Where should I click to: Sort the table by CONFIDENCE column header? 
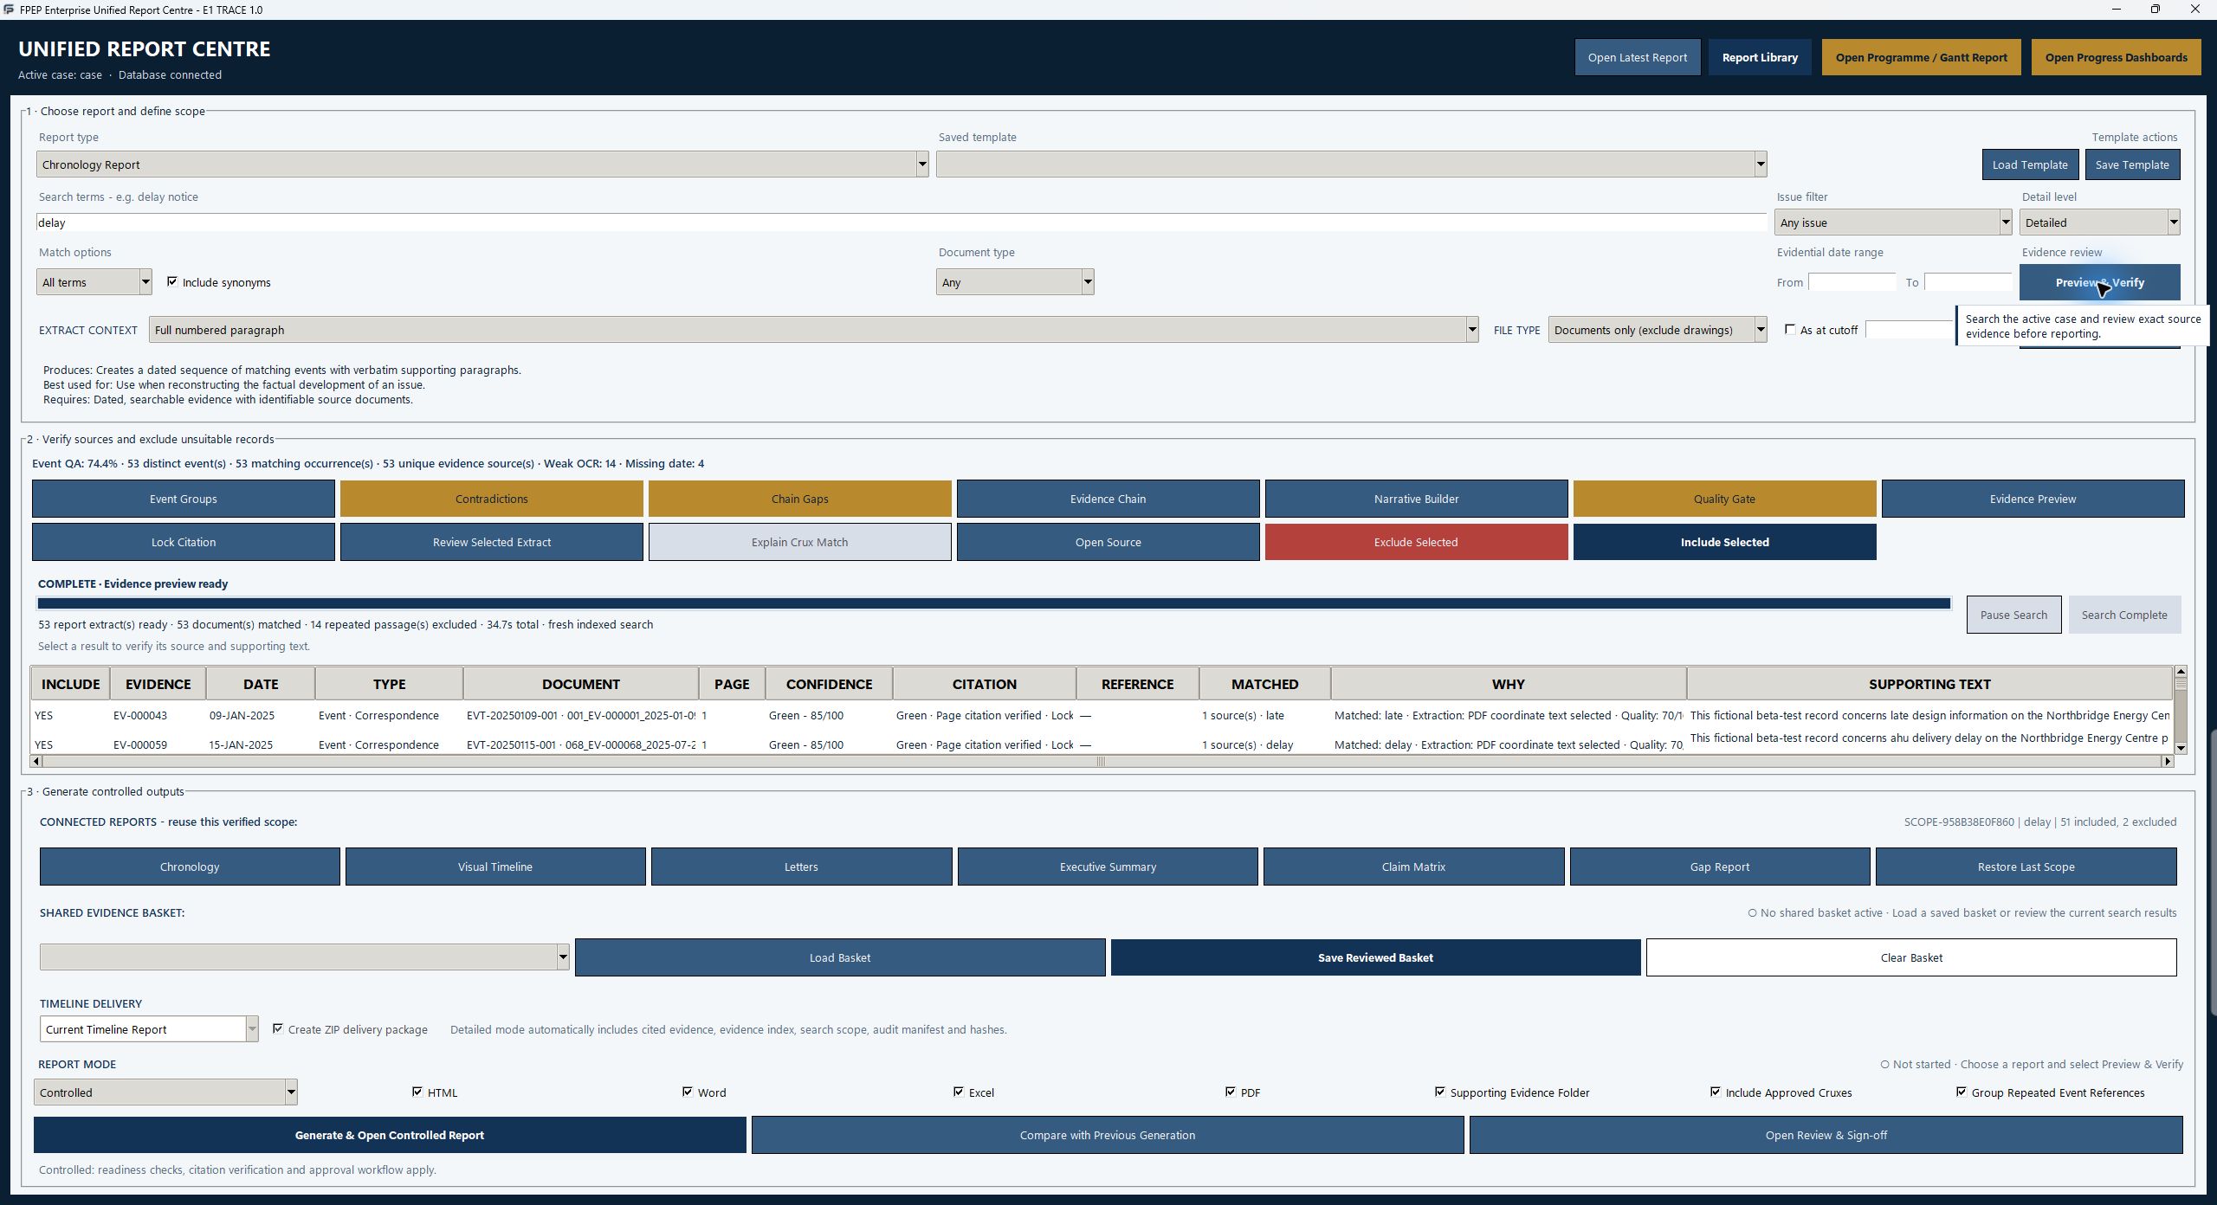[829, 684]
